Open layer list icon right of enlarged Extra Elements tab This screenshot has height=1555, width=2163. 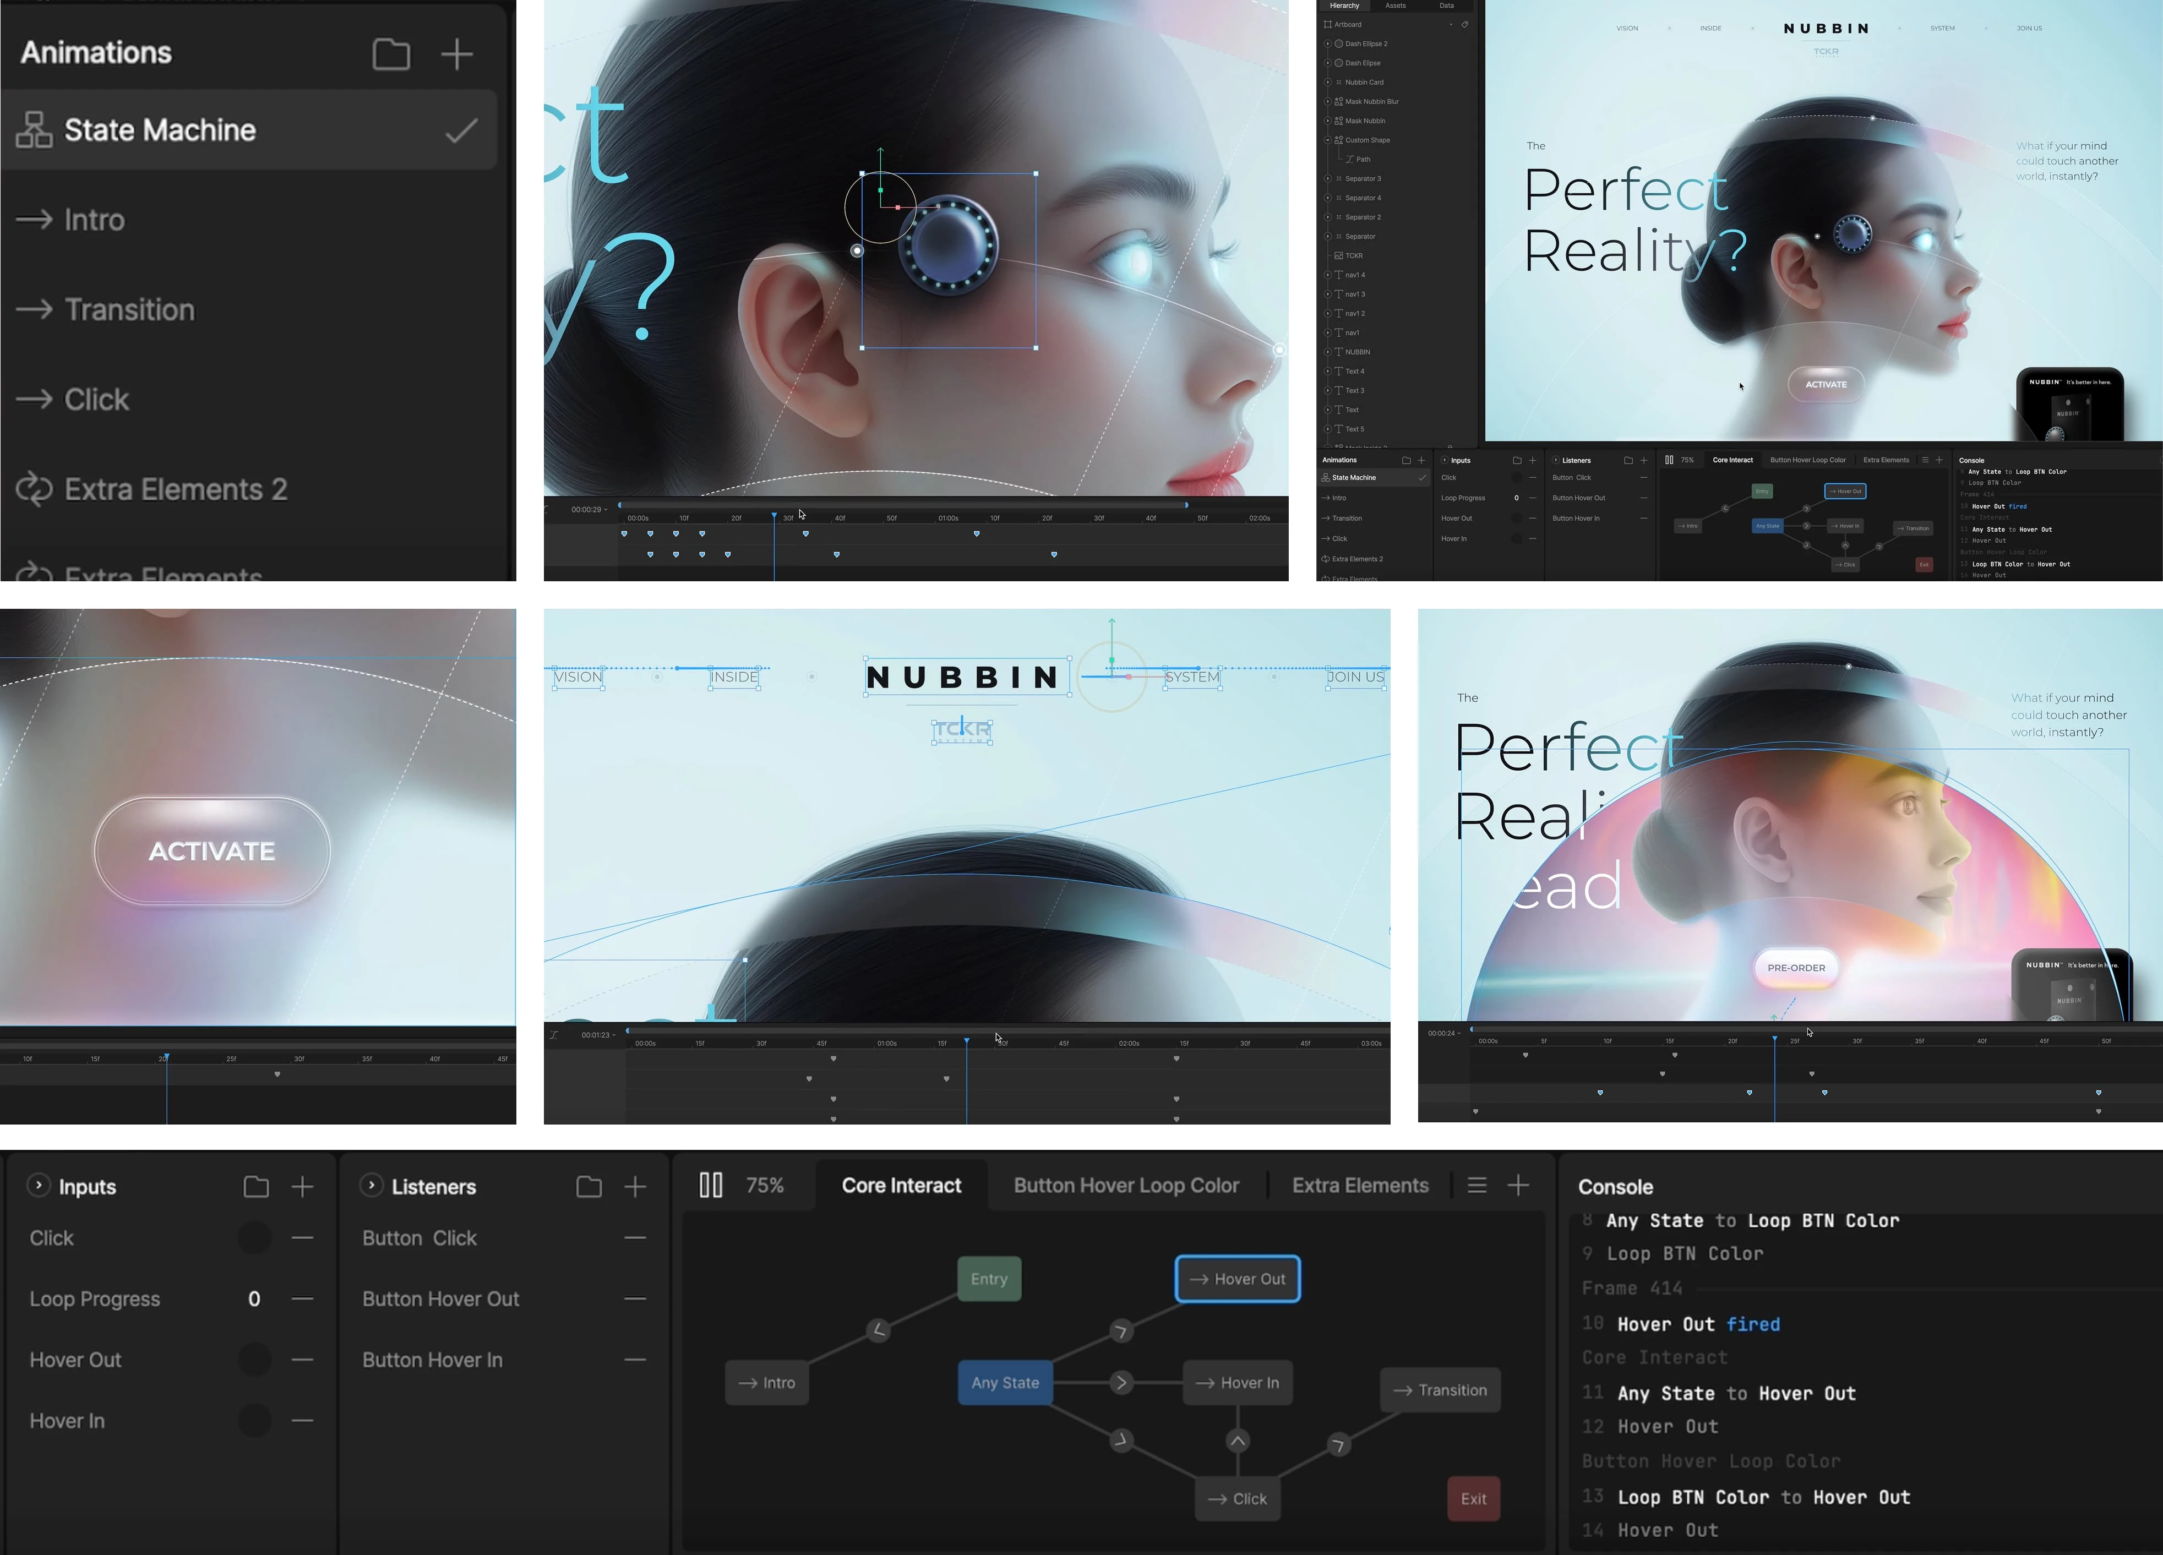[x=1476, y=1185]
